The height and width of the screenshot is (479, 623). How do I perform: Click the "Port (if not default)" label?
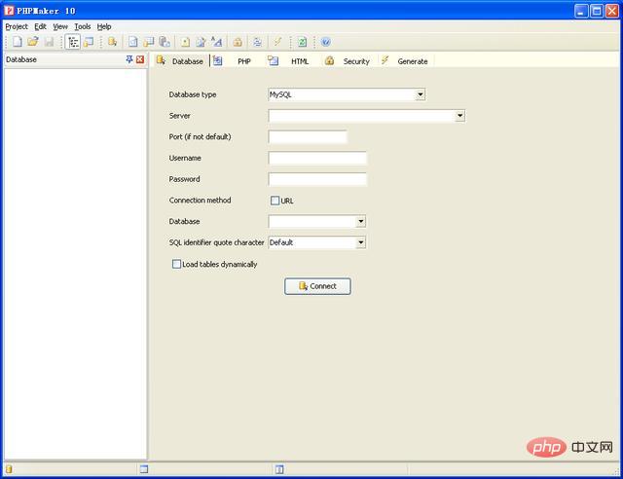[200, 136]
